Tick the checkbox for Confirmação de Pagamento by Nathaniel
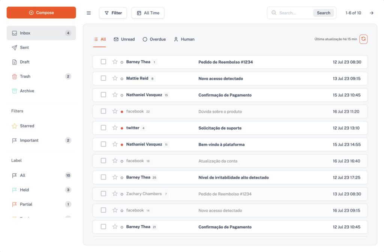The width and height of the screenshot is (384, 252). point(103,95)
